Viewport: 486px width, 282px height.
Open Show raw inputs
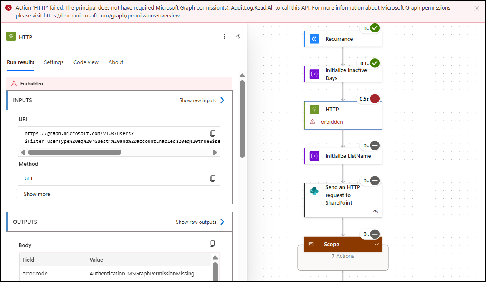point(199,100)
